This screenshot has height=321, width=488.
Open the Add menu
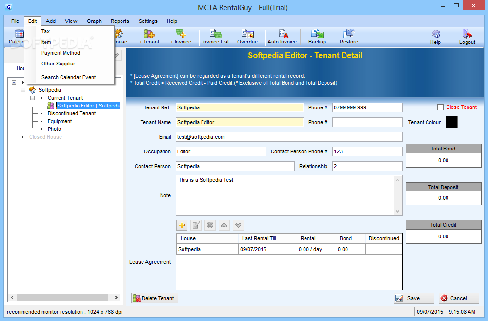pyautogui.click(x=51, y=21)
